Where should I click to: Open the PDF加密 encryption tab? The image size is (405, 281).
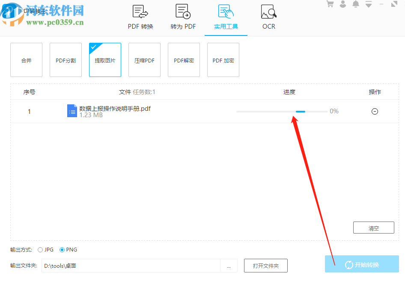(x=223, y=60)
